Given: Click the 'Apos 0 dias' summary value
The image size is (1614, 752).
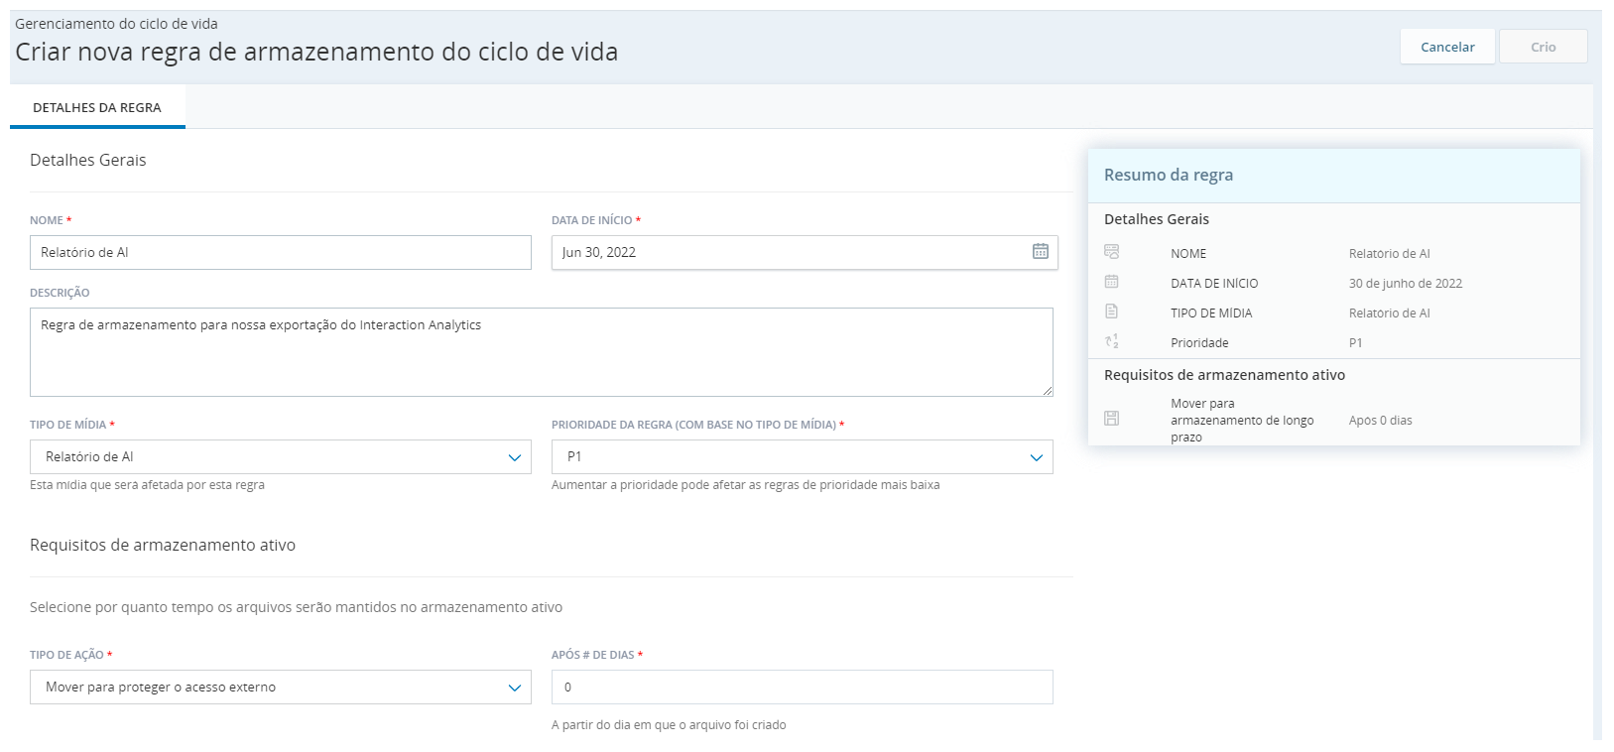Looking at the screenshot, I should tap(1381, 420).
